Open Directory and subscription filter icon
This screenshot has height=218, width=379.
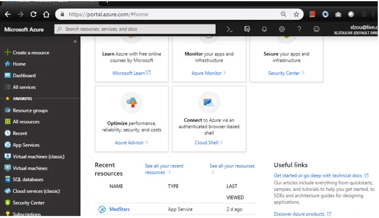(247, 29)
